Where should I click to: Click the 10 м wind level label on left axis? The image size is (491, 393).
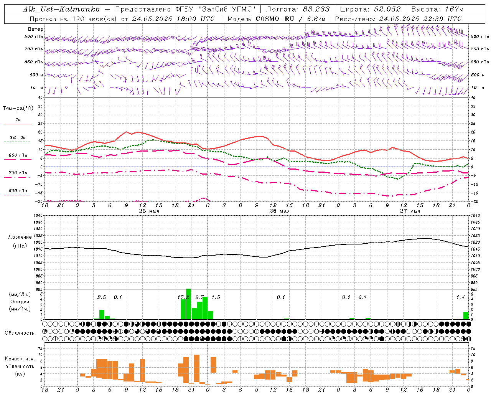(x=36, y=88)
